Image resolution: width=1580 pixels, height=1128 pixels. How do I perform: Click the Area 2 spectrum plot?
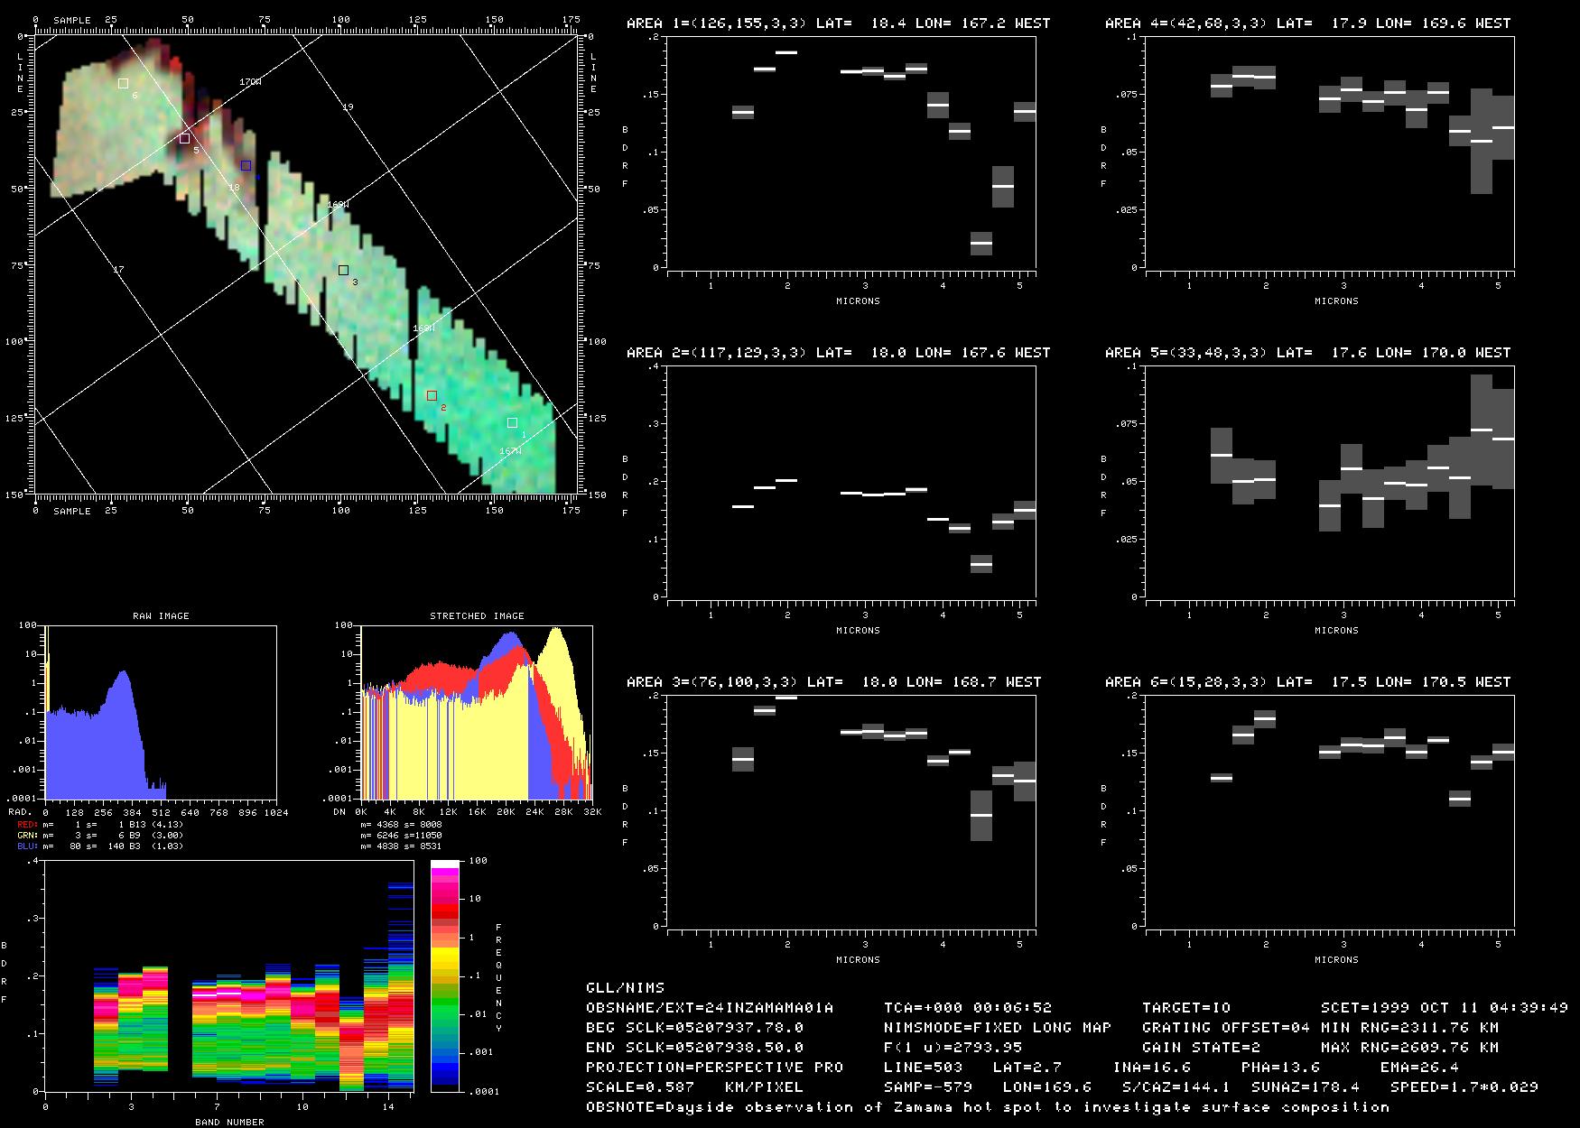(x=851, y=482)
